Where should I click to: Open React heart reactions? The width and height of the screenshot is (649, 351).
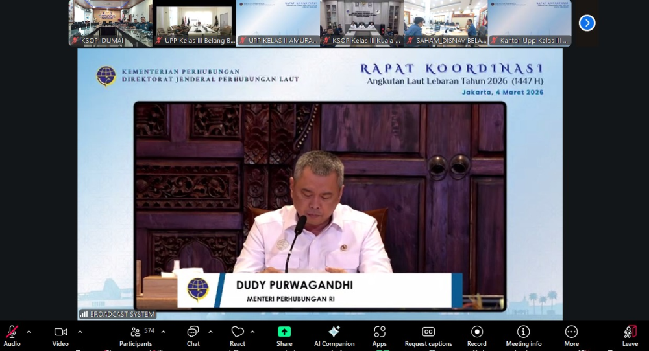(x=238, y=336)
